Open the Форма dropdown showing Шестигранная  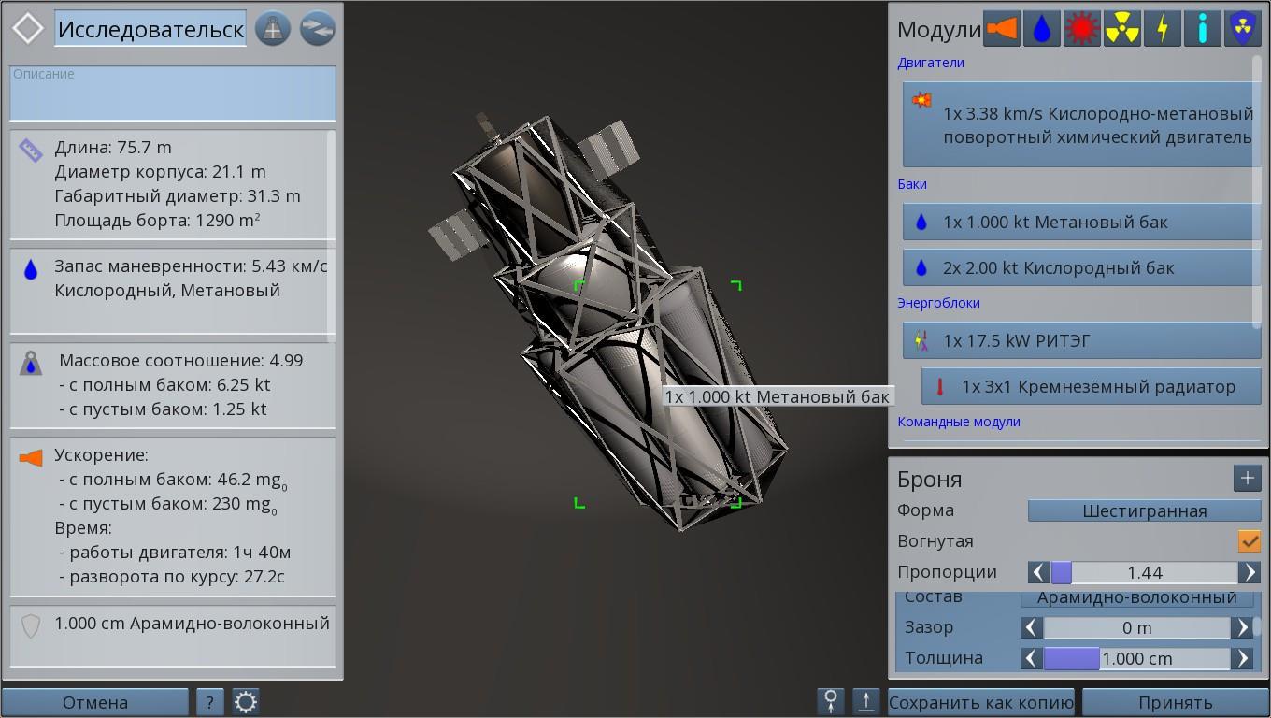1144,510
